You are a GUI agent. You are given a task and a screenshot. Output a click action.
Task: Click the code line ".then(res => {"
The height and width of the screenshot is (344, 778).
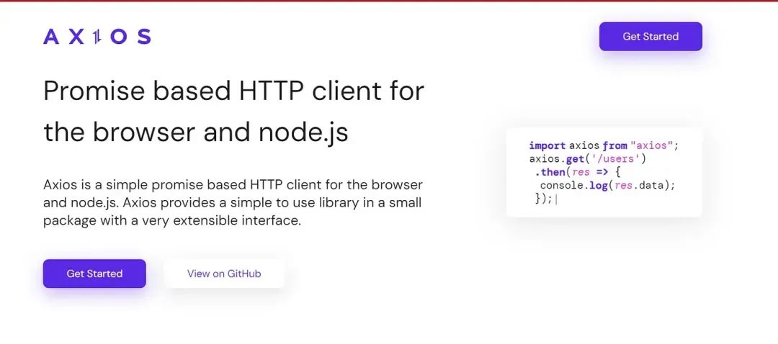pos(578,173)
